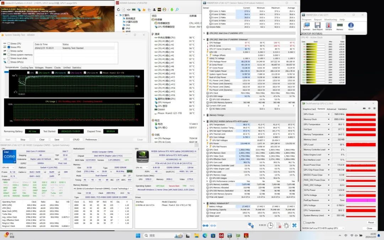384x240 pixels.
Task: Switch to the Advanced tab in GPU-Z
Action: point(331,109)
